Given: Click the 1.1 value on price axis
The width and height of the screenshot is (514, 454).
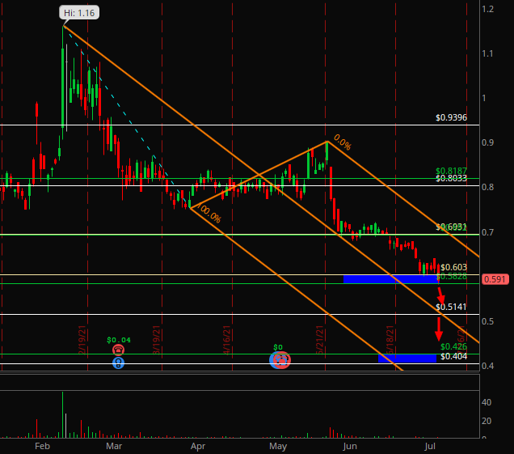Looking at the screenshot, I should (x=487, y=53).
